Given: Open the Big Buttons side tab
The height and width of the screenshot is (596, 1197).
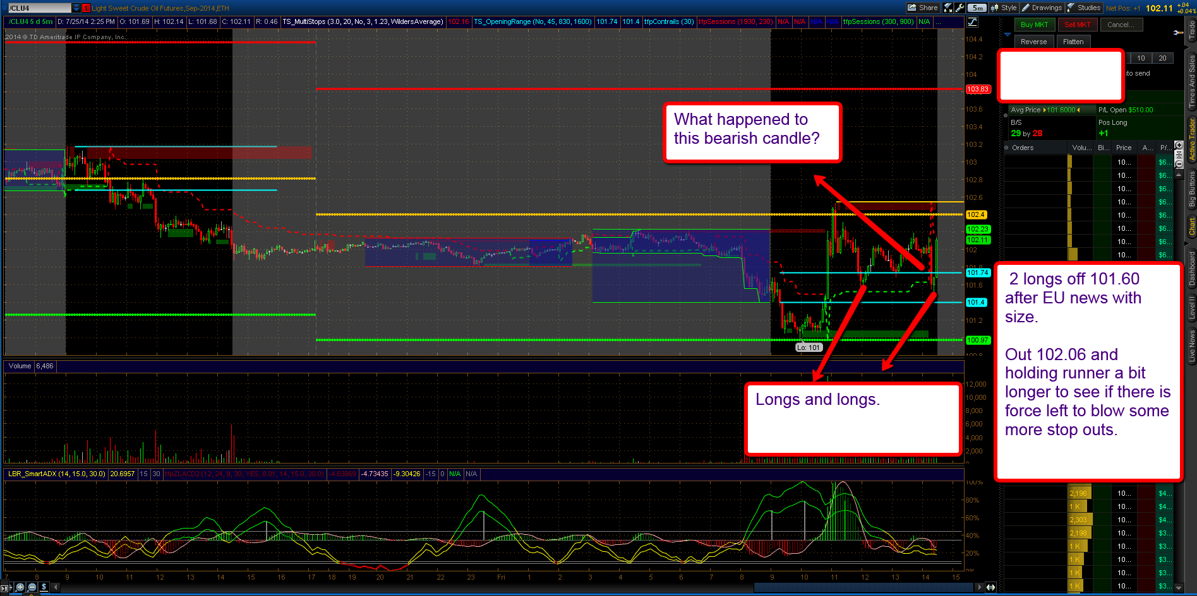Looking at the screenshot, I should [1191, 189].
